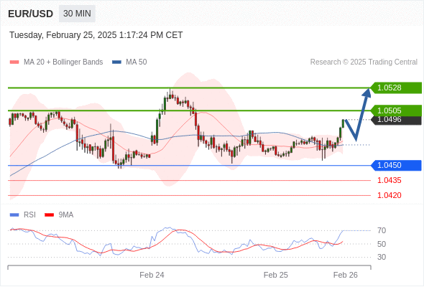
Task: Click the red 9MA legend swatch
Action: click(x=49, y=215)
